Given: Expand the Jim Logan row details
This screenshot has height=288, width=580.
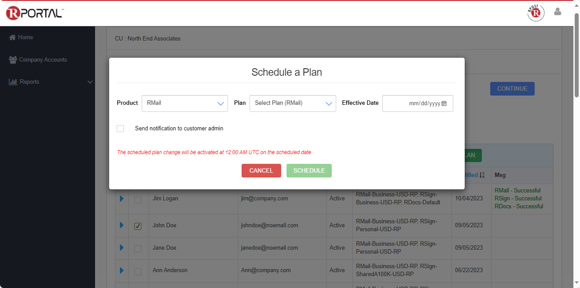Looking at the screenshot, I should 122,199.
